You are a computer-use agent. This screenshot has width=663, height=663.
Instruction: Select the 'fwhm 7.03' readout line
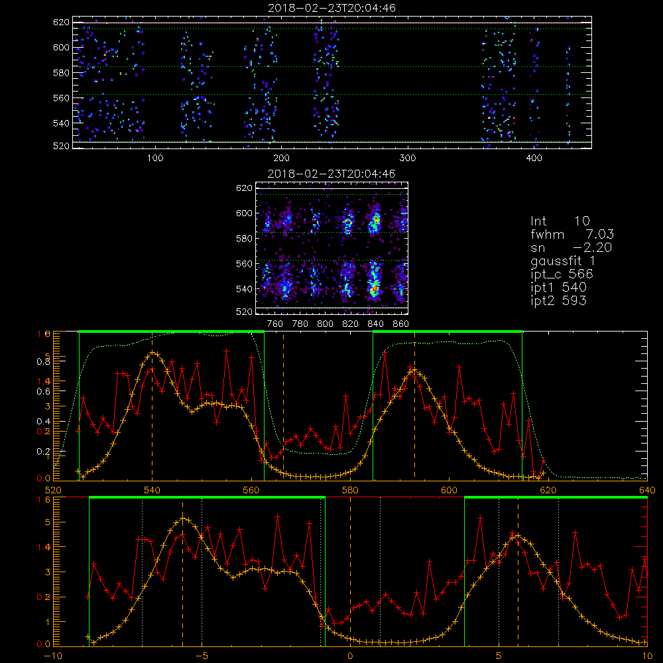click(x=572, y=234)
